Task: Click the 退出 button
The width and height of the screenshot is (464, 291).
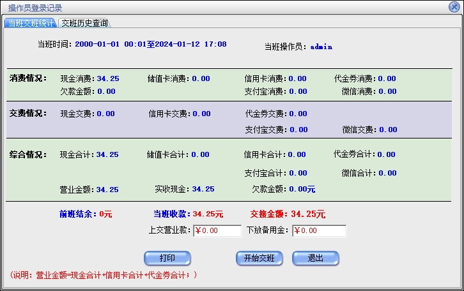Action: pos(315,258)
